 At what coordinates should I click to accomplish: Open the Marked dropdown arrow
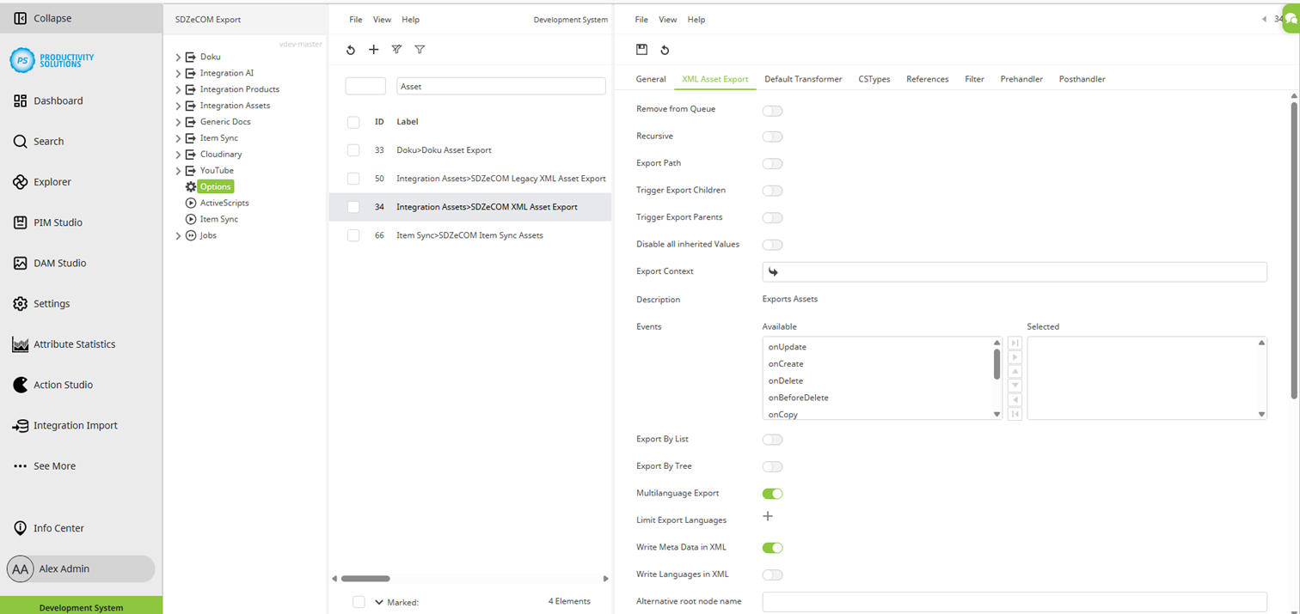[378, 602]
